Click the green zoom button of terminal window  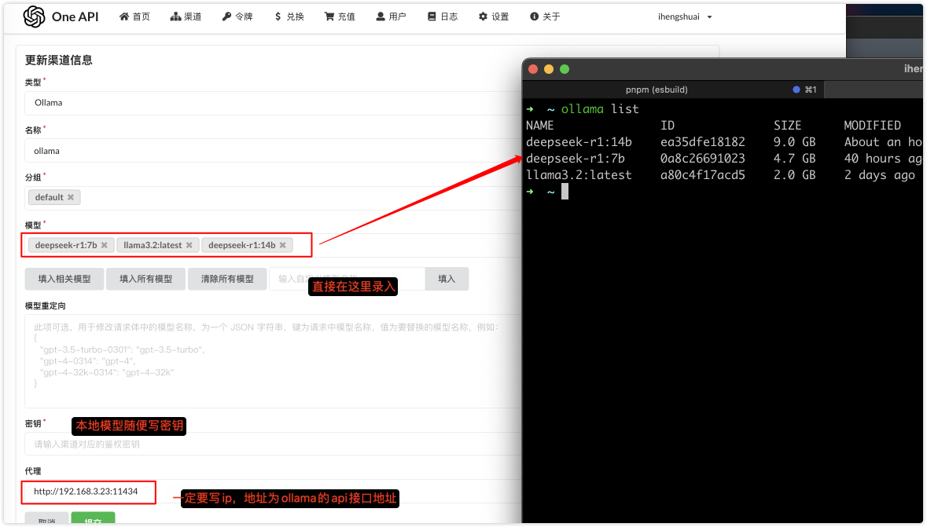point(565,69)
